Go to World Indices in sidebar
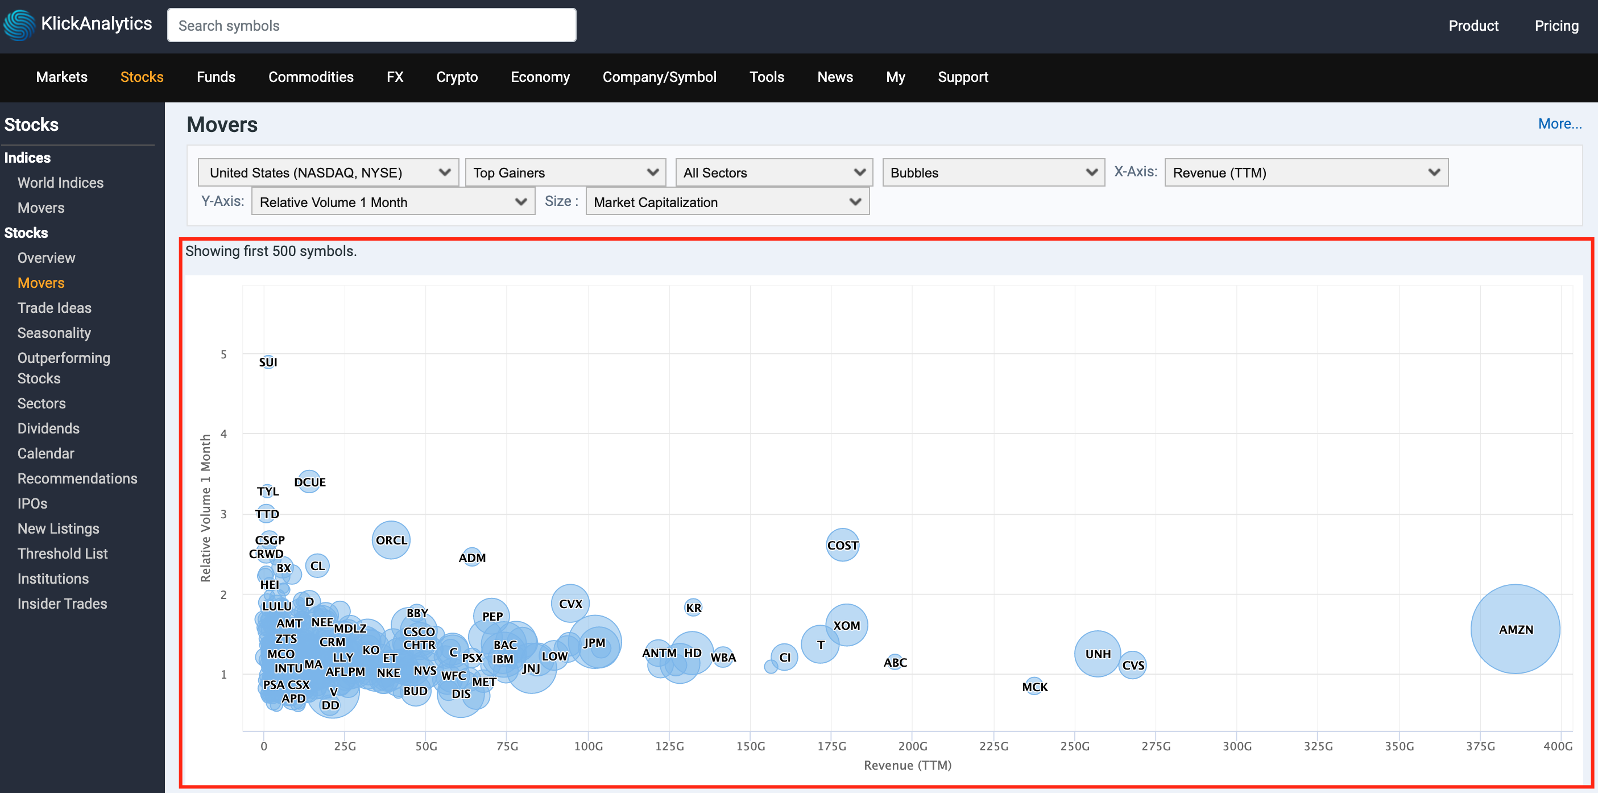The image size is (1598, 793). coord(60,183)
